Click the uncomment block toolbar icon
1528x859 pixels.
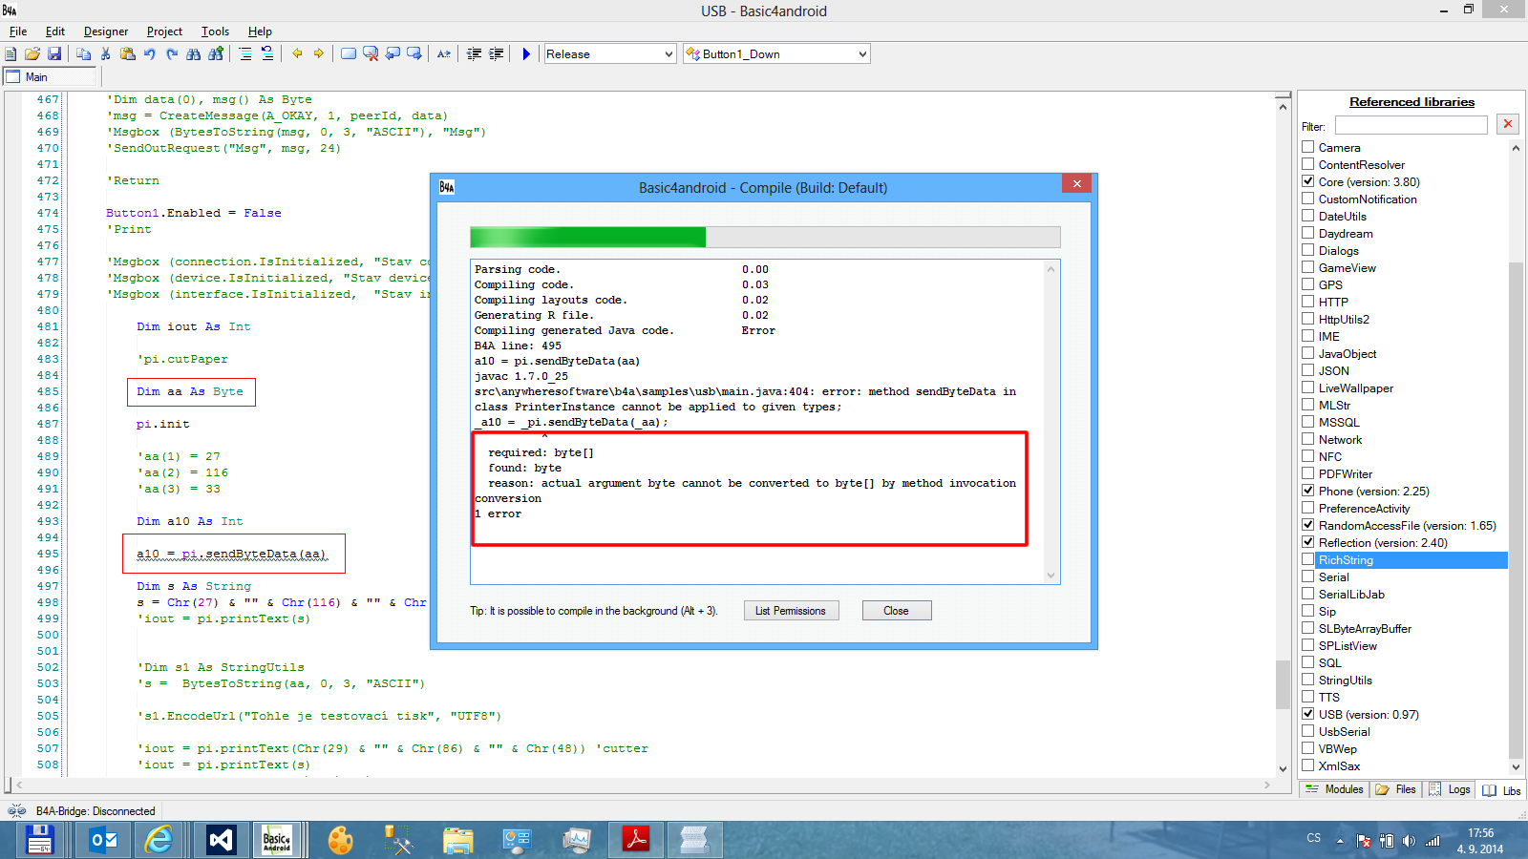pos(267,54)
